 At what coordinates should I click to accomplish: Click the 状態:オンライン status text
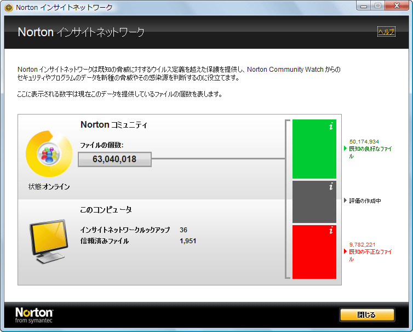point(49,187)
